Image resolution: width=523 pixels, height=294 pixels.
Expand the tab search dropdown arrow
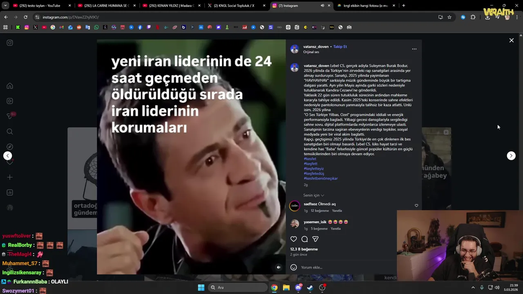coord(5,6)
